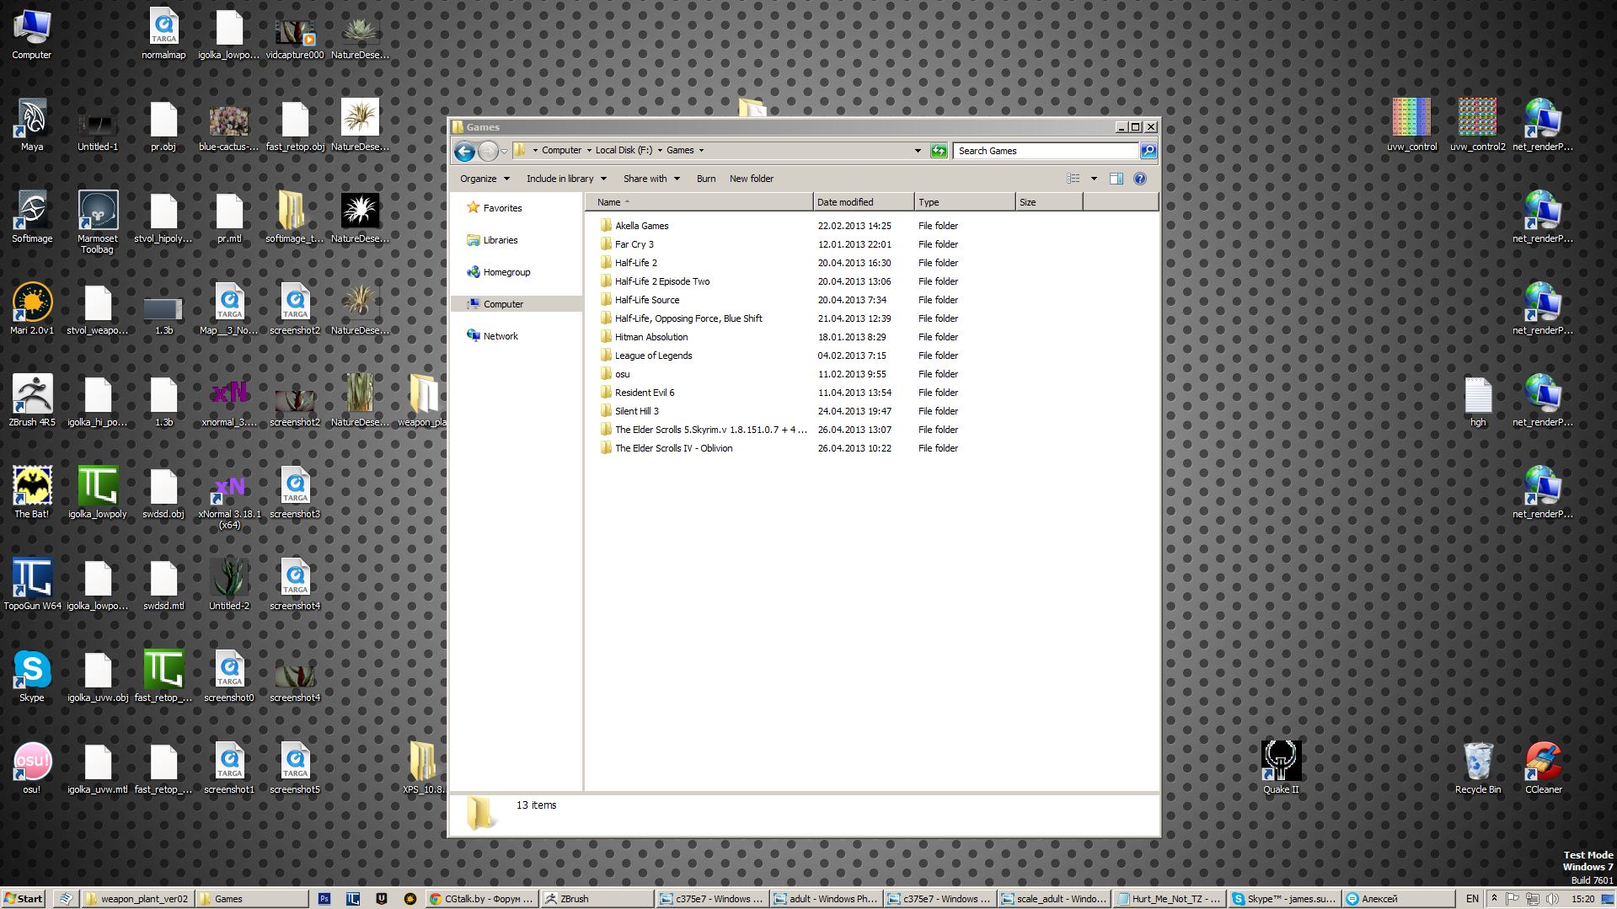Select the Quake II desktop icon

coord(1281,762)
